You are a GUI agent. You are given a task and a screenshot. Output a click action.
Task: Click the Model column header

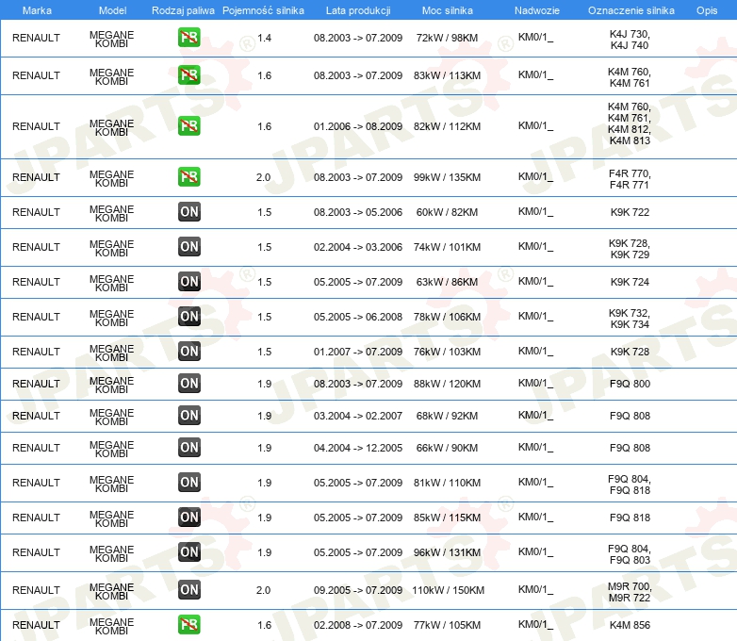(112, 10)
